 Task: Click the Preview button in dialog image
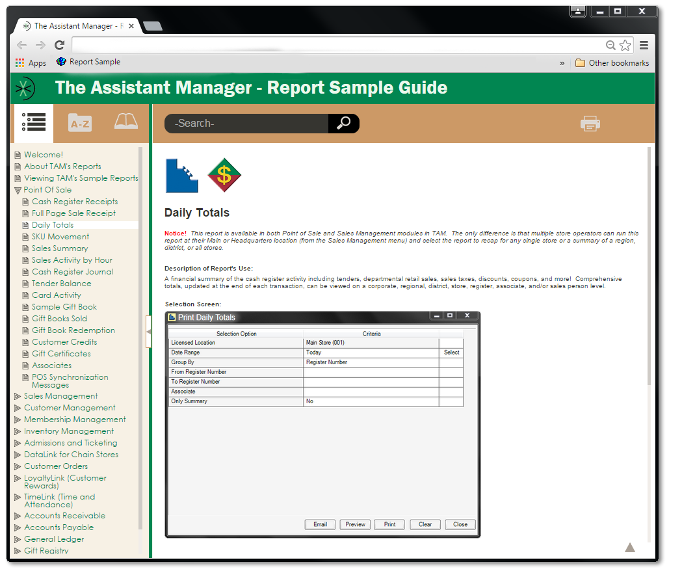(356, 525)
